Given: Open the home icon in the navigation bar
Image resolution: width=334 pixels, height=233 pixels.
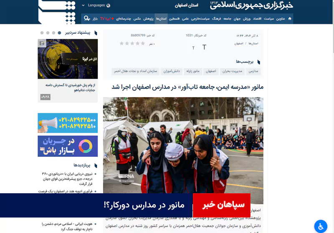Looking at the screenshot, I should coord(290,18).
